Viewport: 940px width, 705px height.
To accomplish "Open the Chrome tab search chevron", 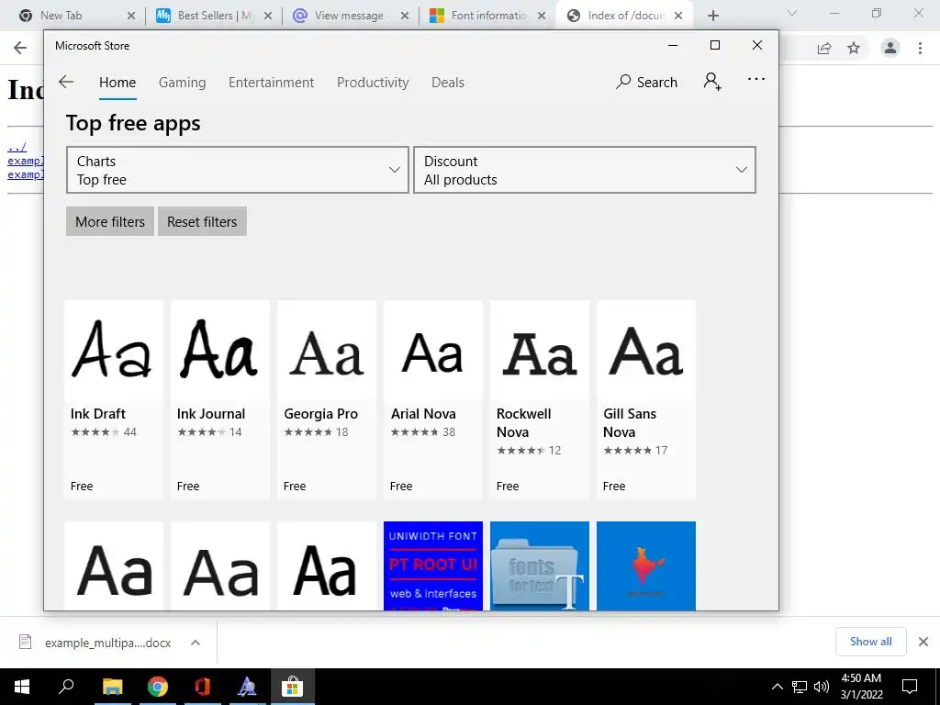I will tap(792, 13).
